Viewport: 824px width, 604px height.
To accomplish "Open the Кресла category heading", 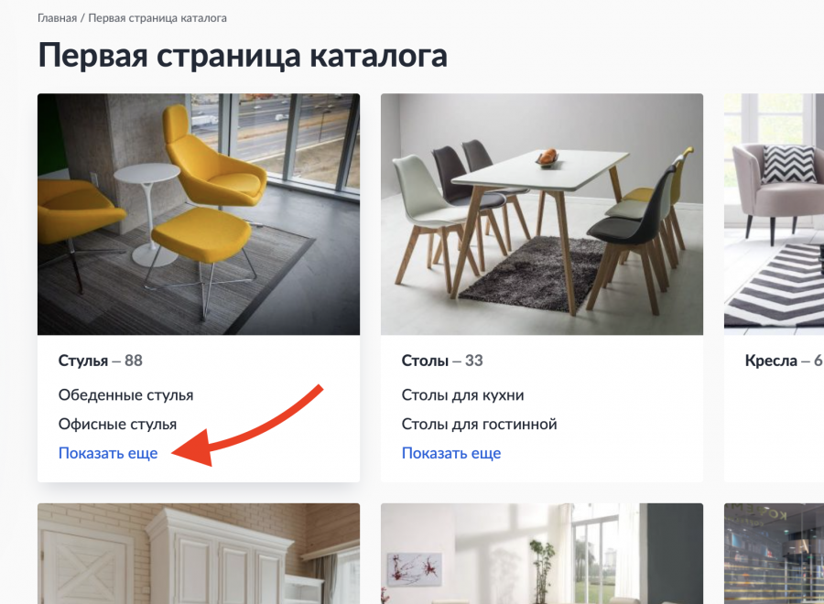I will [771, 361].
